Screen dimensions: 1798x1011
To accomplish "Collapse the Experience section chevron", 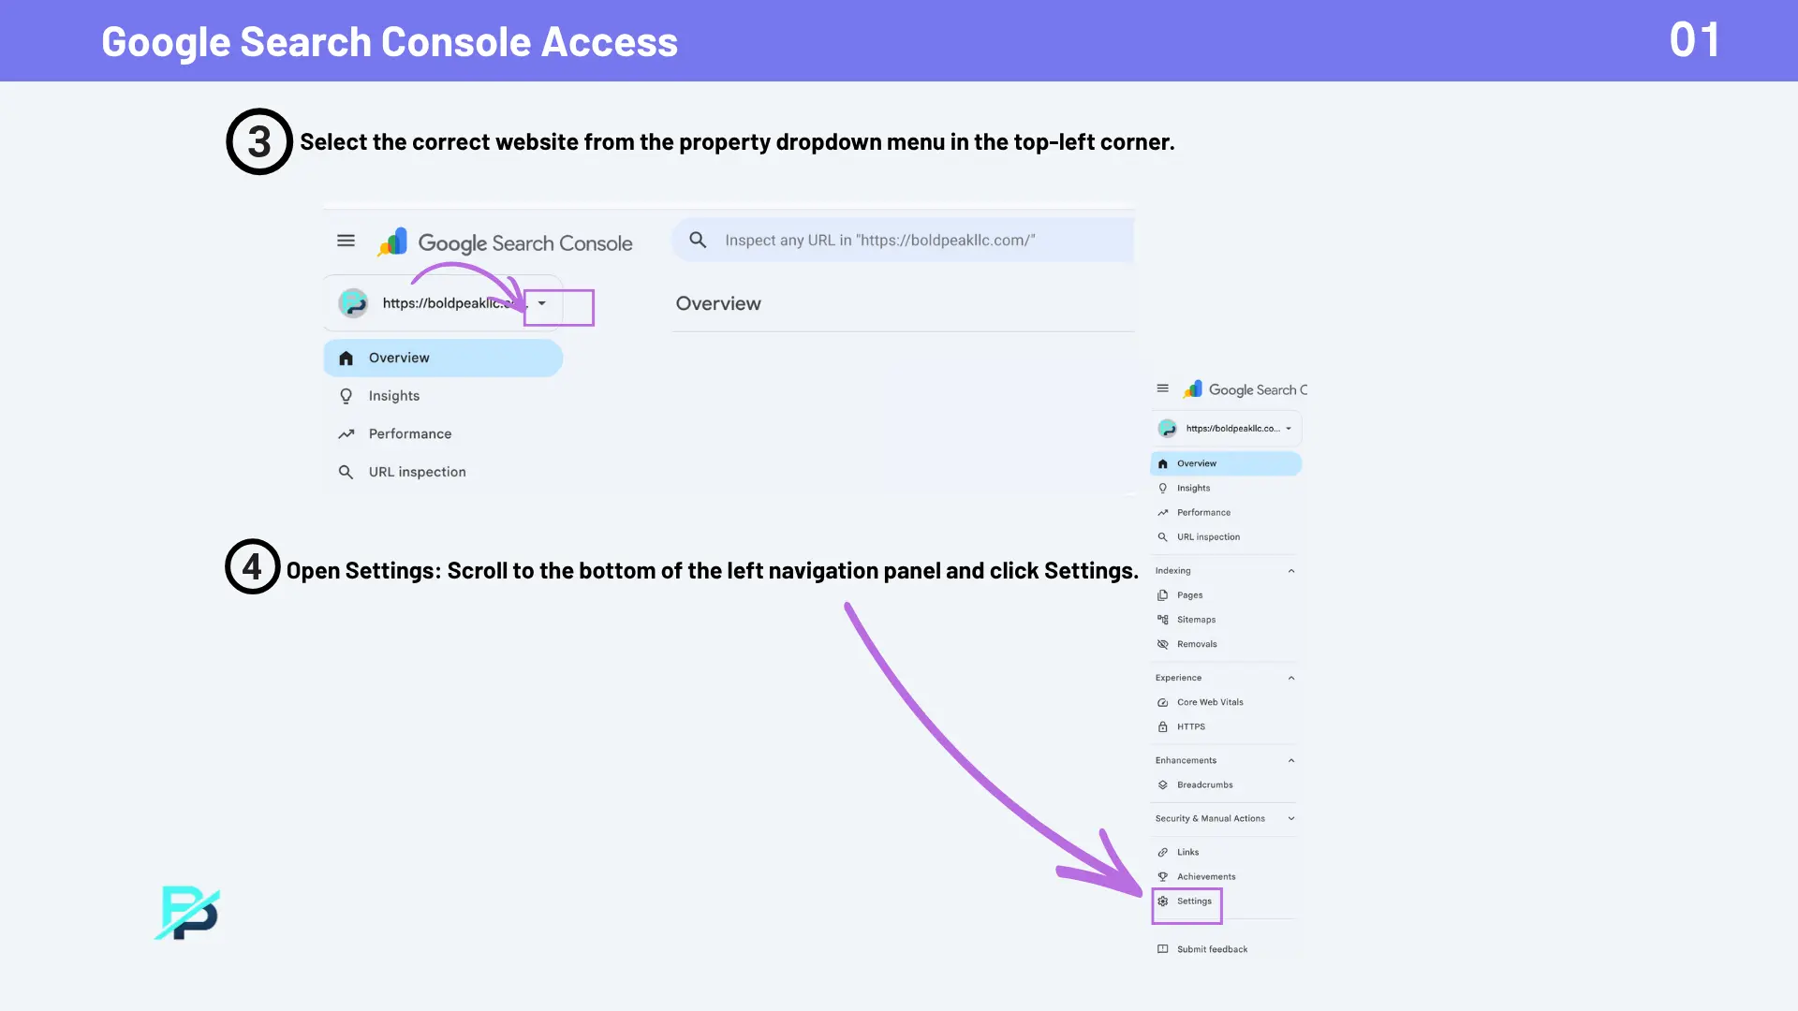I will (1291, 678).
